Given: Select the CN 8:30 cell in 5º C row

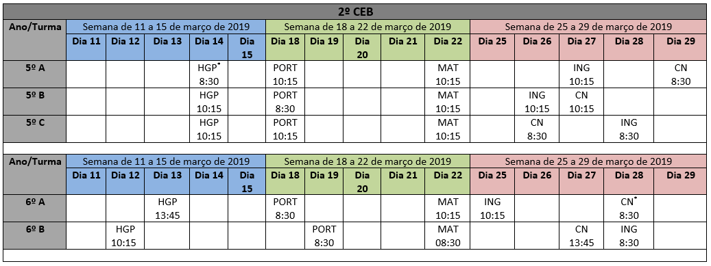Looking at the screenshot, I should coord(536,129).
